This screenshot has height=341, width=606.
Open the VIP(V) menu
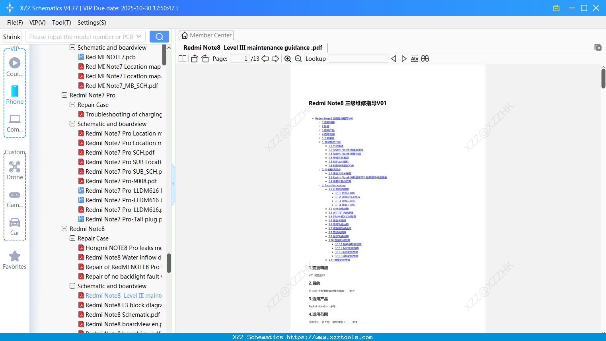(37, 23)
